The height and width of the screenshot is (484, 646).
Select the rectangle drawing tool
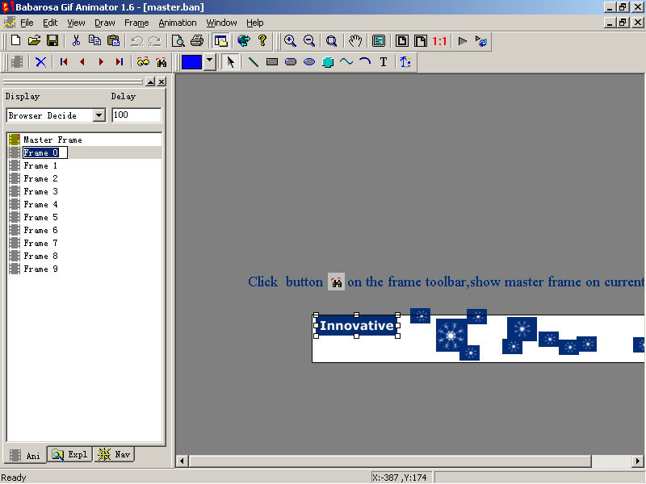coord(272,62)
